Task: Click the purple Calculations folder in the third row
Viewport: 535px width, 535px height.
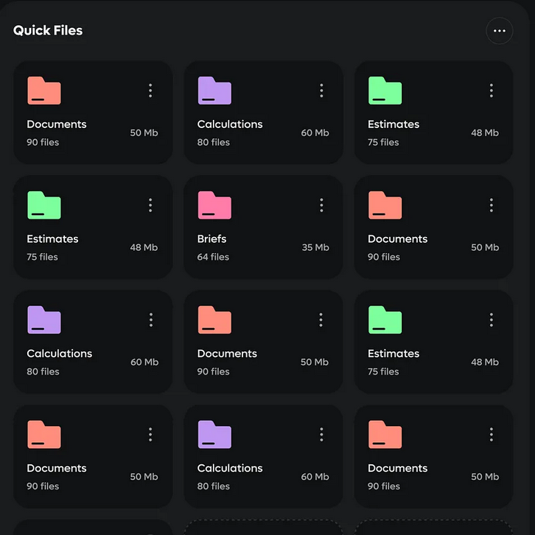Action: click(44, 319)
